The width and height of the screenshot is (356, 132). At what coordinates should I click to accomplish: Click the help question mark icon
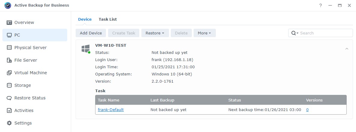click(x=321, y=5)
